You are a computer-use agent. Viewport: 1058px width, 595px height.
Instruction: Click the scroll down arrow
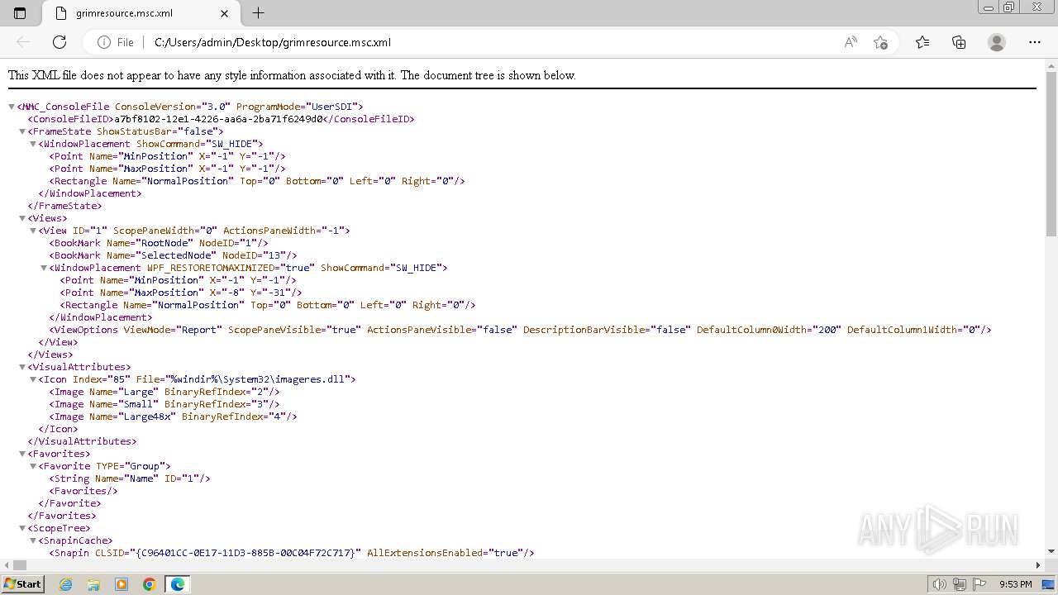[x=1051, y=551]
